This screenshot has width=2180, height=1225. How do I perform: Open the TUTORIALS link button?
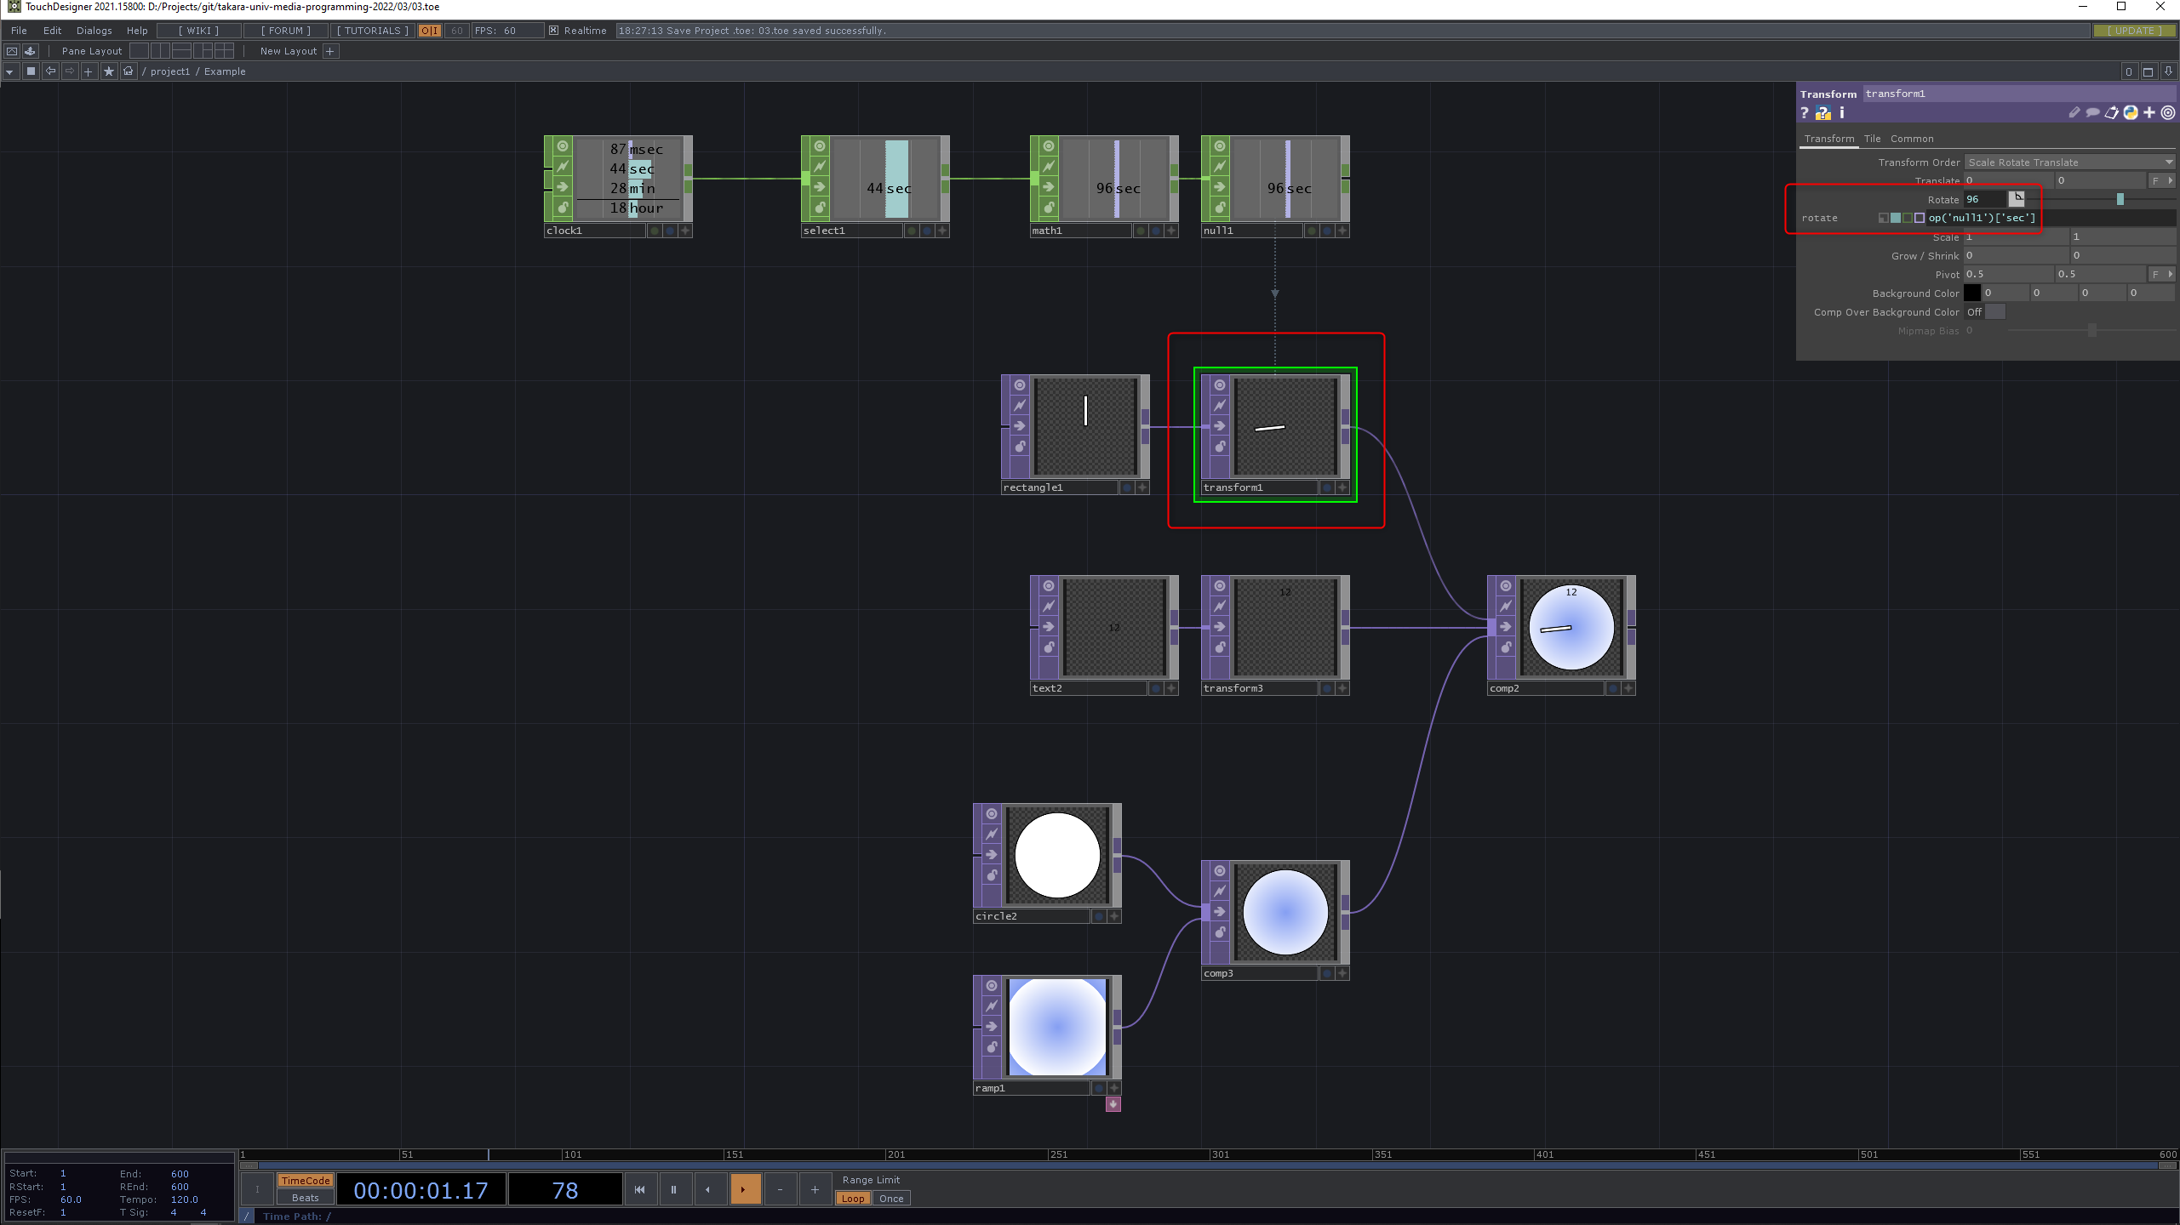pos(372,31)
